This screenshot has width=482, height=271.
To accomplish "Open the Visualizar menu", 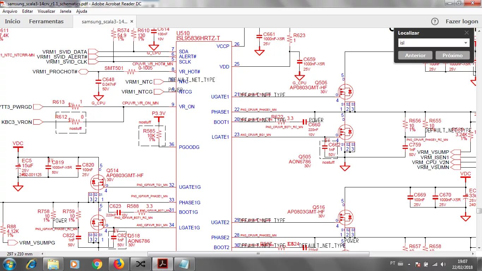I will point(46,11).
